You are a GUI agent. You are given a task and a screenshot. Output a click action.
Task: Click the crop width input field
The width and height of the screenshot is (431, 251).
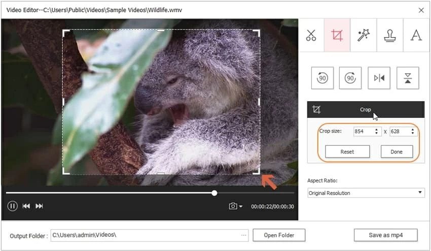click(x=363, y=131)
